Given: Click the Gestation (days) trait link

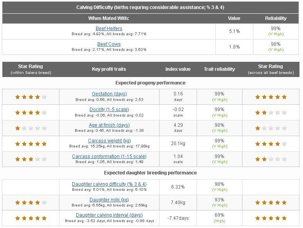Looking at the screenshot, I should (x=109, y=94).
